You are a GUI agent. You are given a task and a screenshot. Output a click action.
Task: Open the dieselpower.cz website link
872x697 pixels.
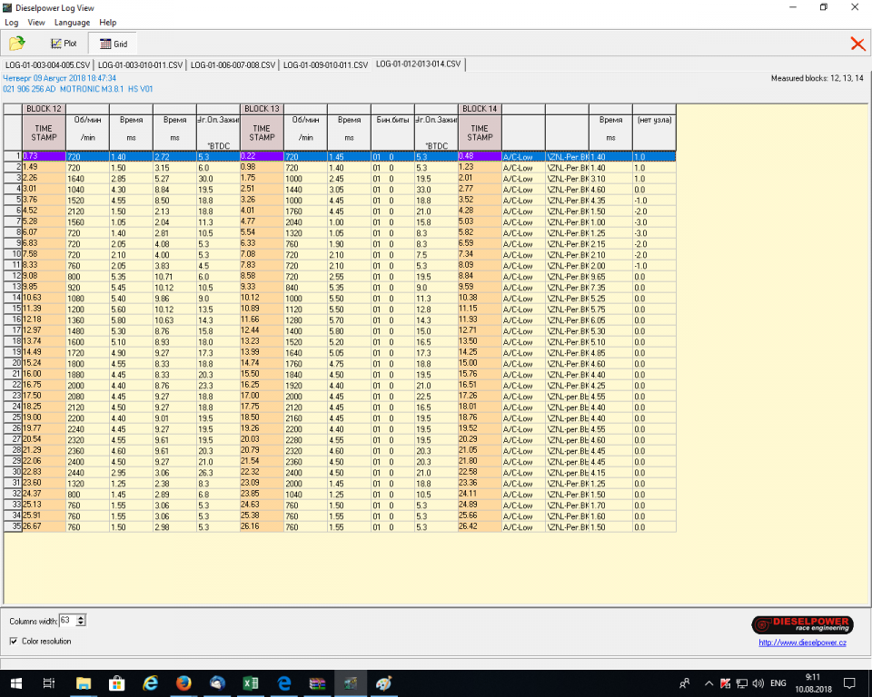click(x=802, y=643)
